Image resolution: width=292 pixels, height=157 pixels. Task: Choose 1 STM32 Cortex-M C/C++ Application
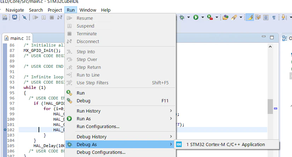(x=227, y=144)
